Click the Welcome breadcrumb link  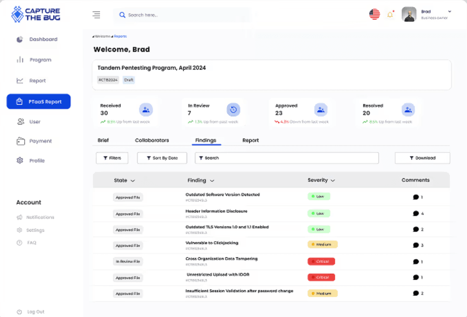[x=103, y=36]
